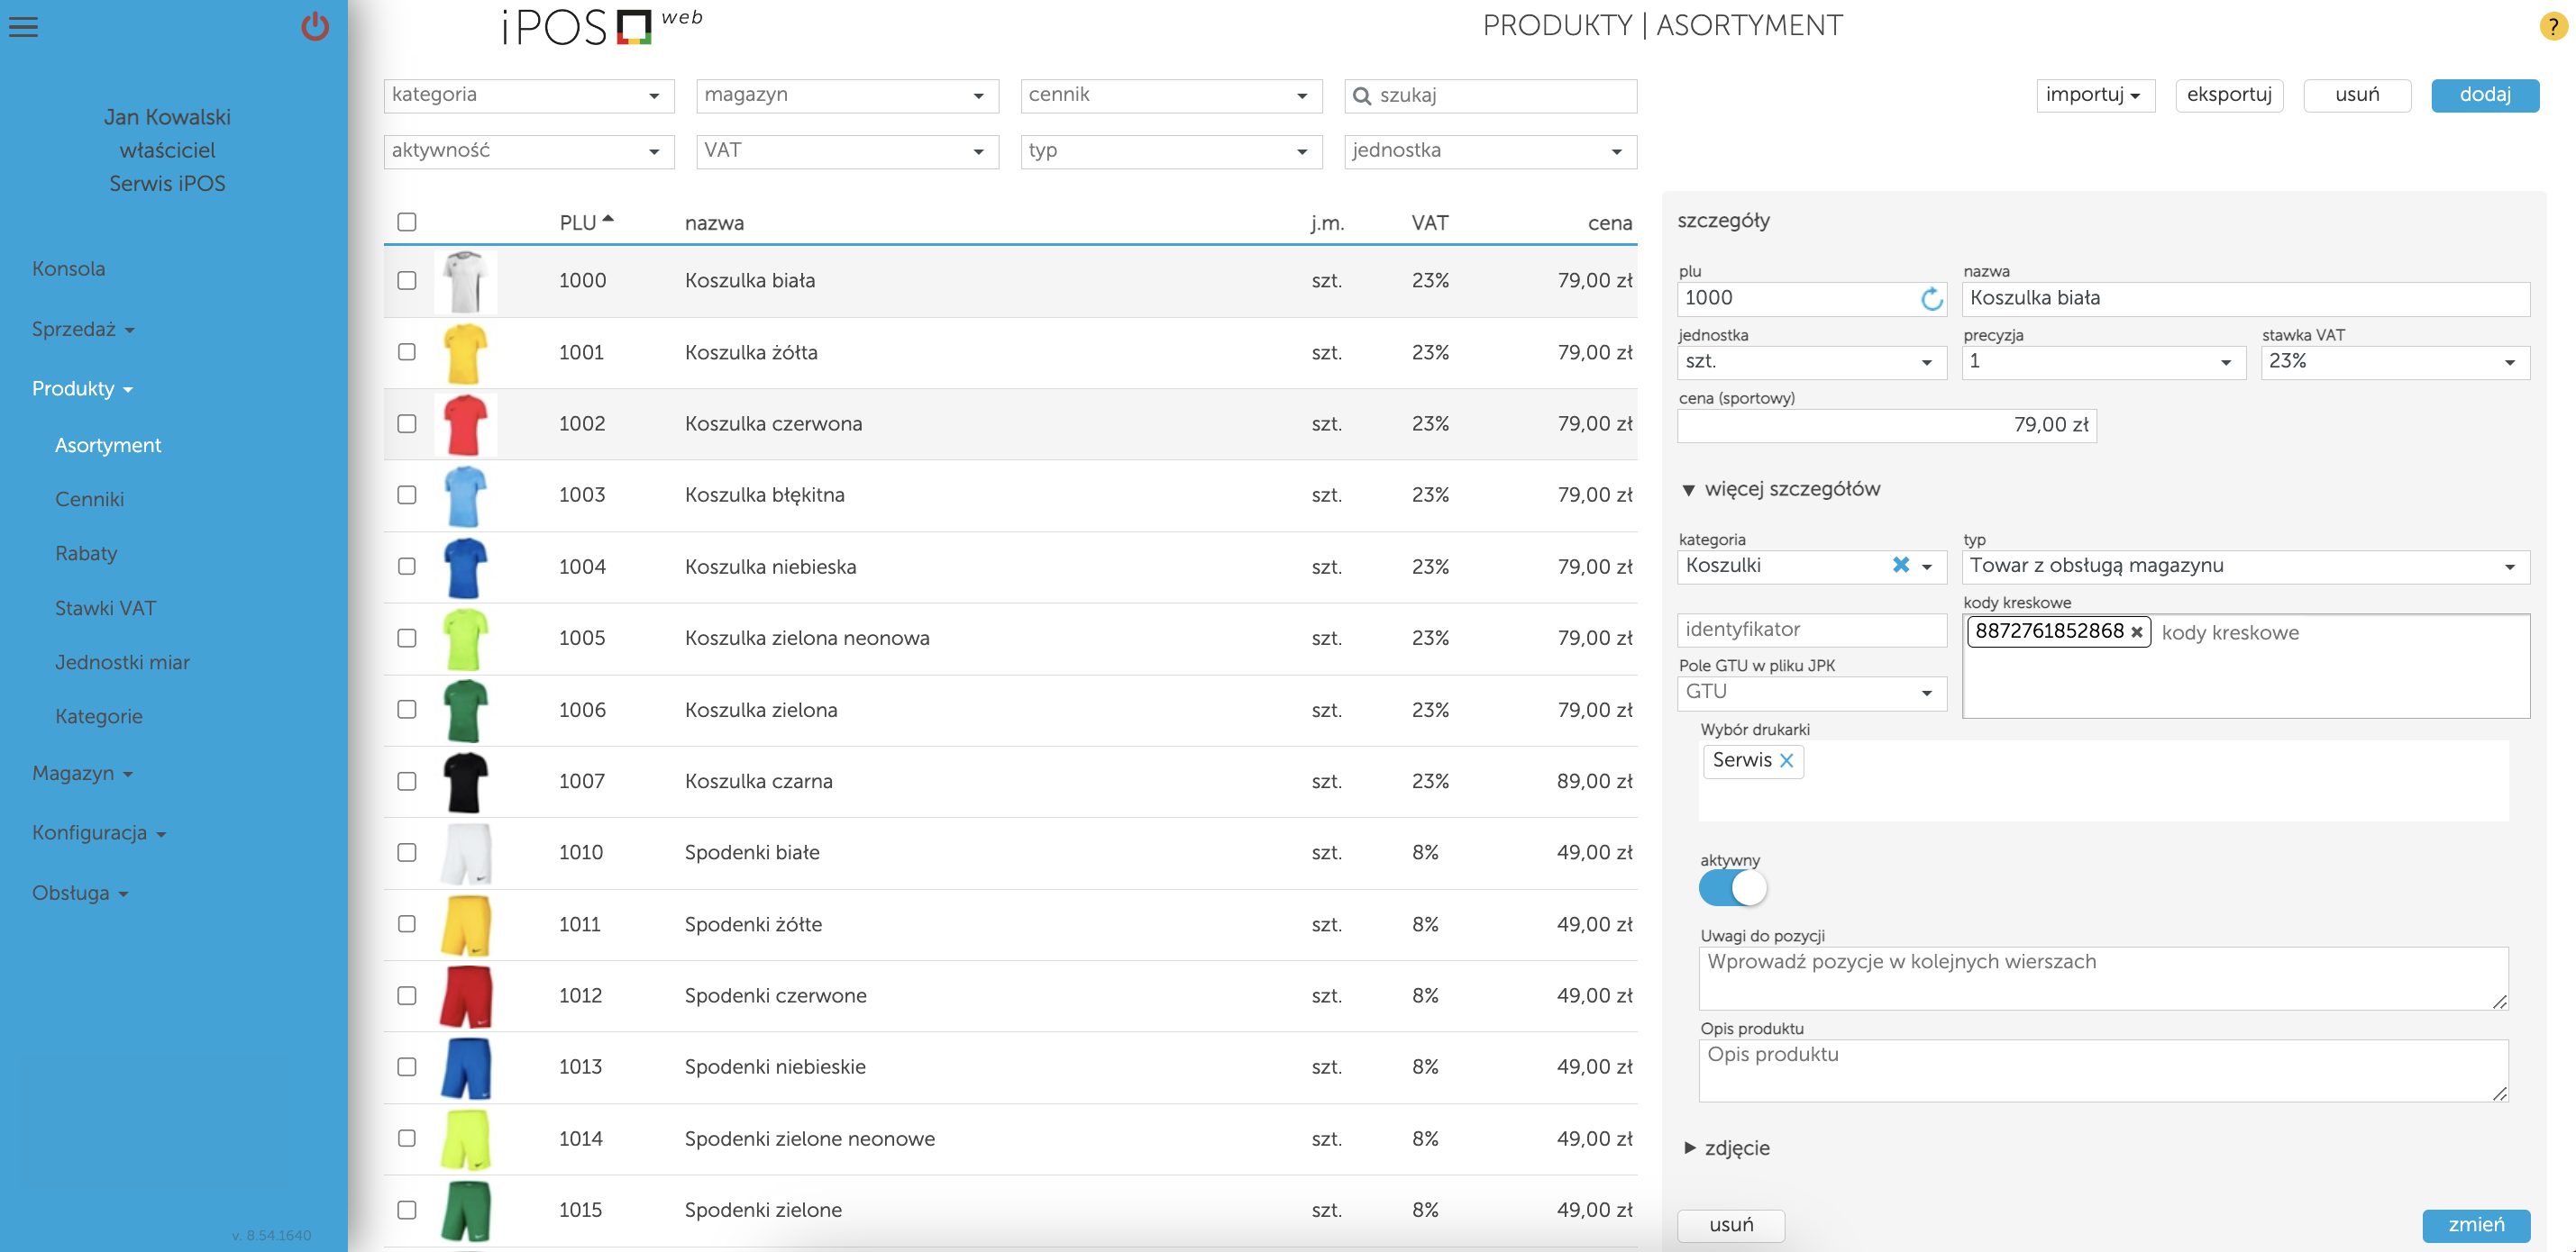Viewport: 2576px width, 1252px height.
Task: Check the Koszulka żółta row checkbox
Action: [x=406, y=351]
